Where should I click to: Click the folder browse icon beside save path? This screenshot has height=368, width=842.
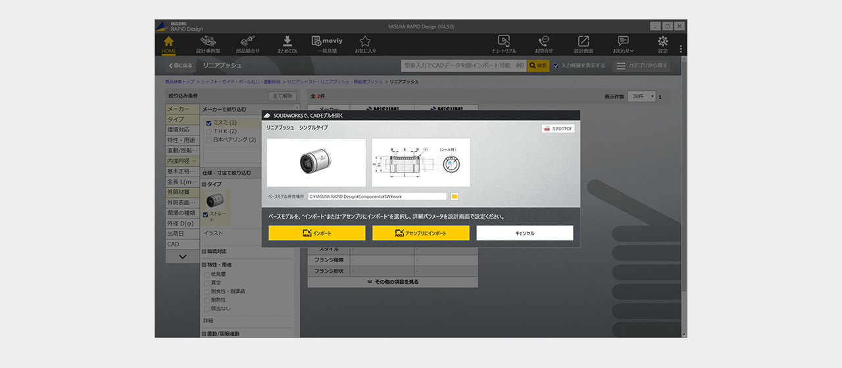[x=454, y=196]
